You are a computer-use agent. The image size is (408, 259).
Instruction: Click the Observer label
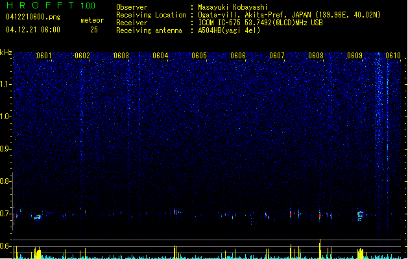[x=132, y=7]
